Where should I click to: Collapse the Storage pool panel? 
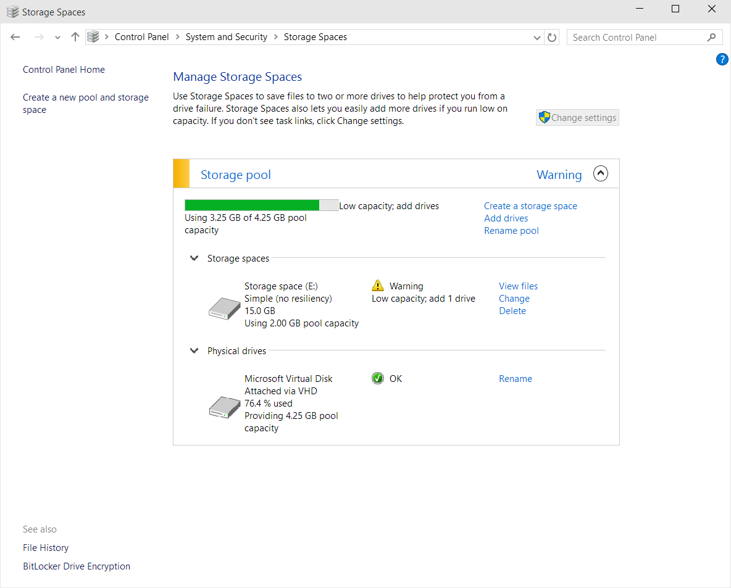601,174
